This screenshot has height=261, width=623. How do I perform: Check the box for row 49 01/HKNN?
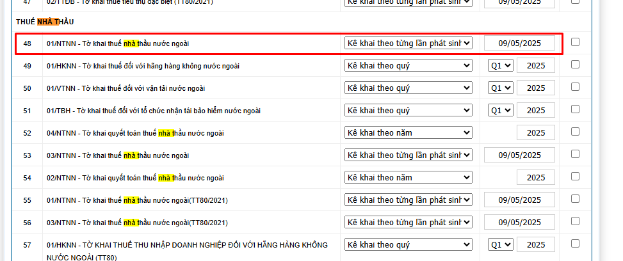point(575,65)
